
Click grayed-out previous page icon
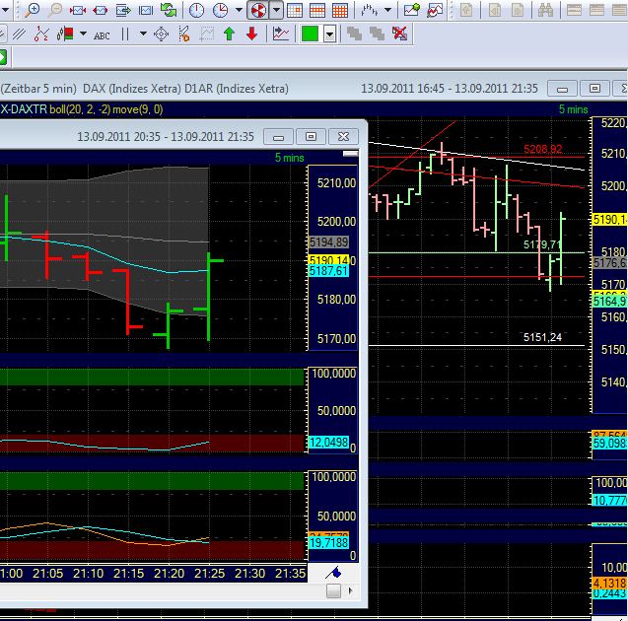pos(495,10)
